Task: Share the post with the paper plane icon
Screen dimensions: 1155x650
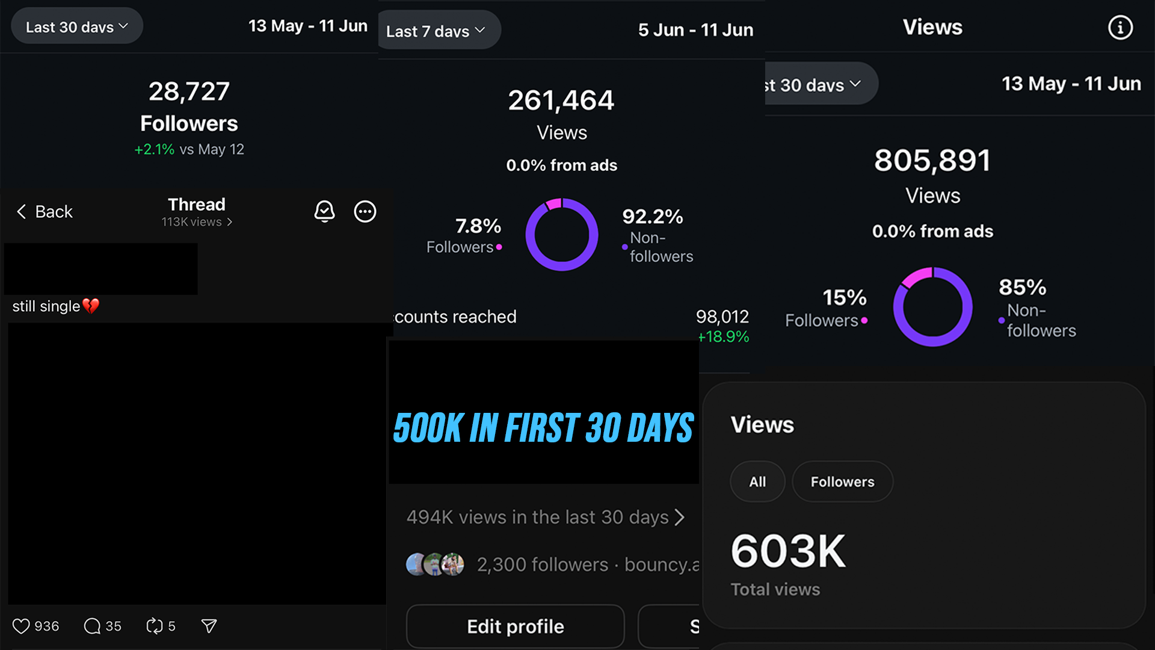Action: click(209, 626)
